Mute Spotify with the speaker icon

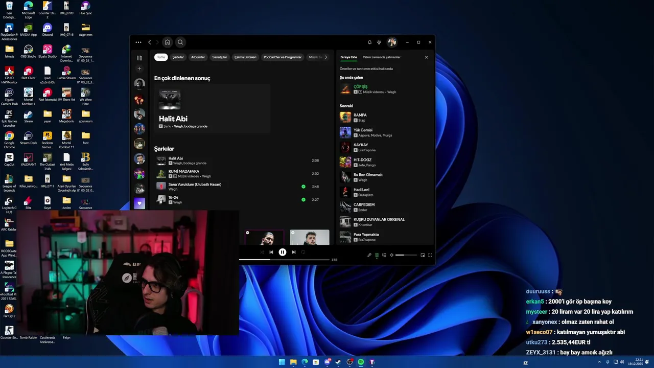pyautogui.click(x=391, y=255)
